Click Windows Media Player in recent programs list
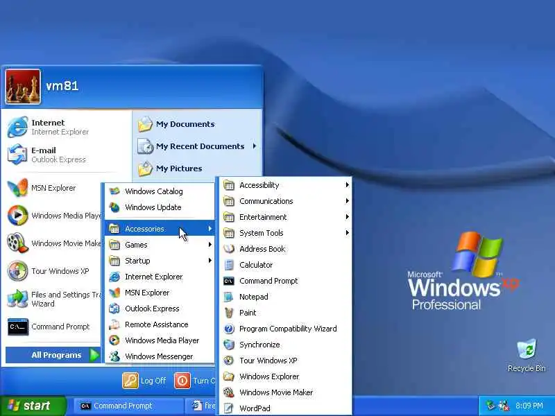 tap(53, 216)
